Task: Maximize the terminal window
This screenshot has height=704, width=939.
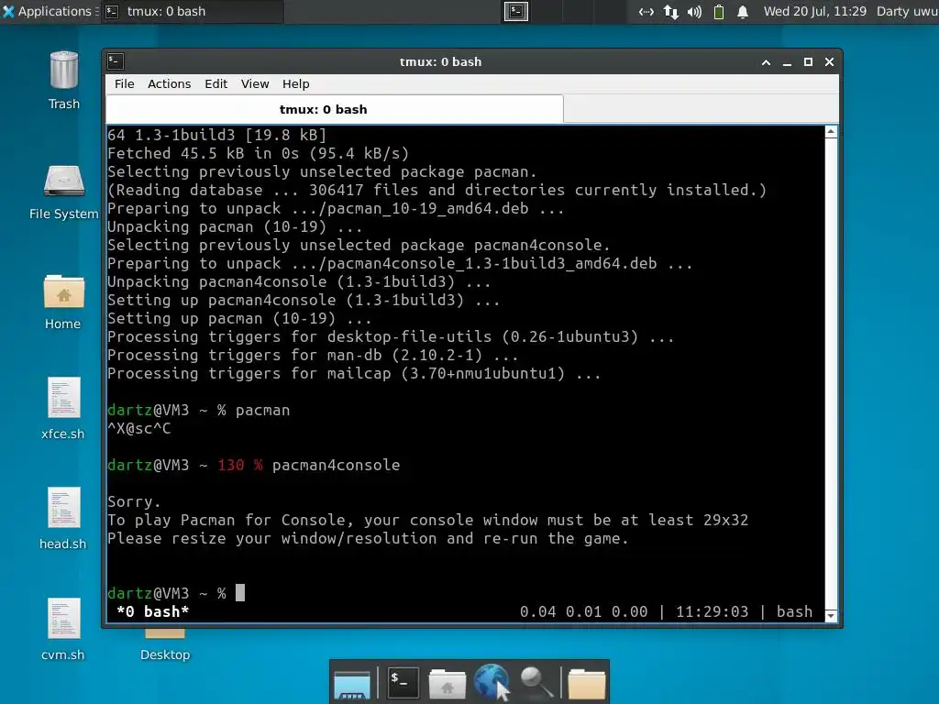Action: pyautogui.click(x=808, y=62)
